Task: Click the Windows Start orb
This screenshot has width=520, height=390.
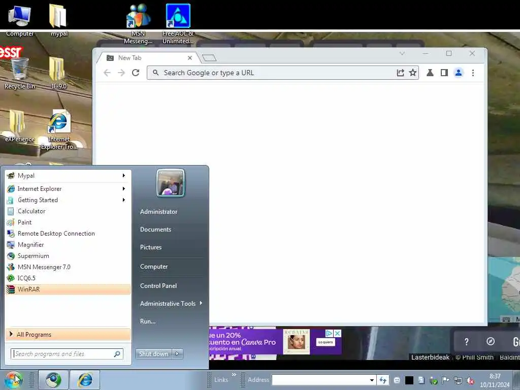Action: pos(14,380)
